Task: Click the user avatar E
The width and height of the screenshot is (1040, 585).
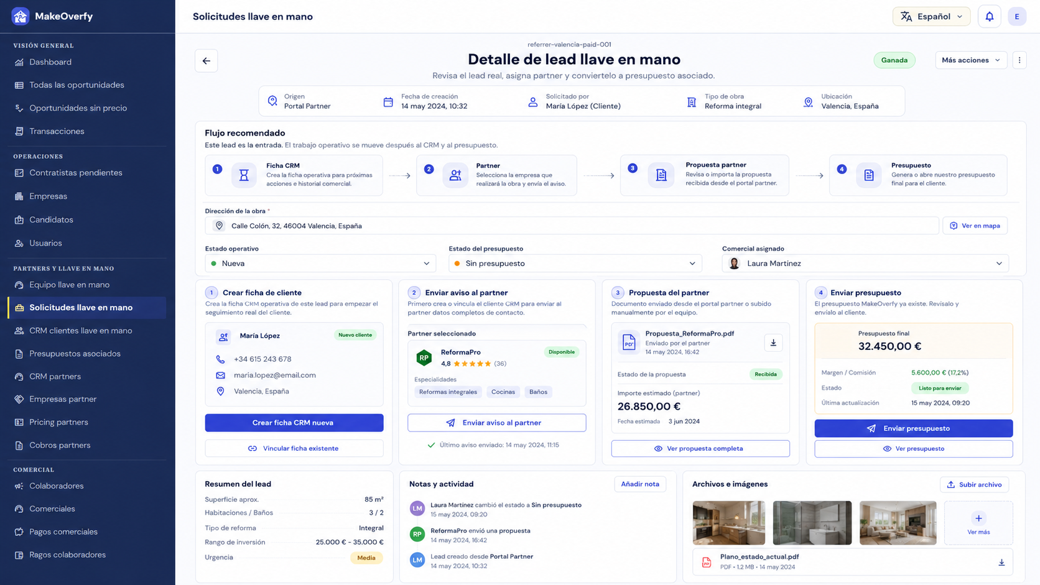Action: click(x=1017, y=17)
